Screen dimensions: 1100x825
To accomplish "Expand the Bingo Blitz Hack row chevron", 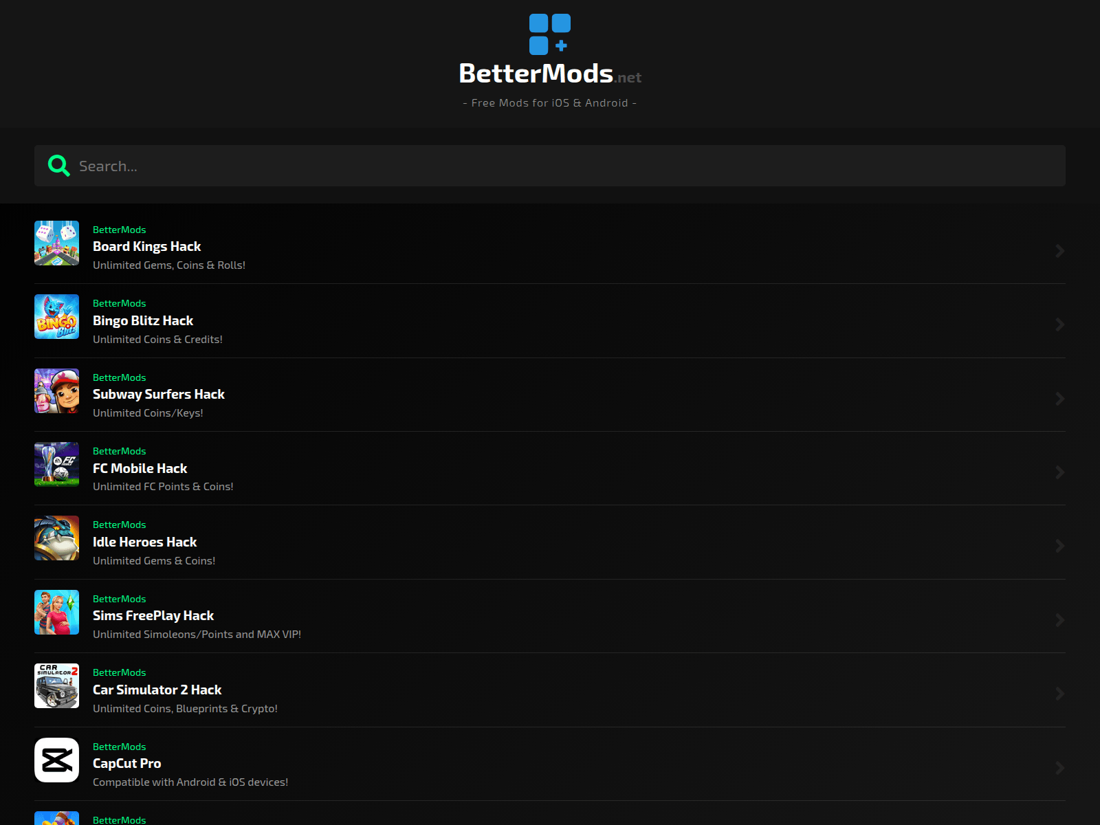I will pyautogui.click(x=1059, y=324).
